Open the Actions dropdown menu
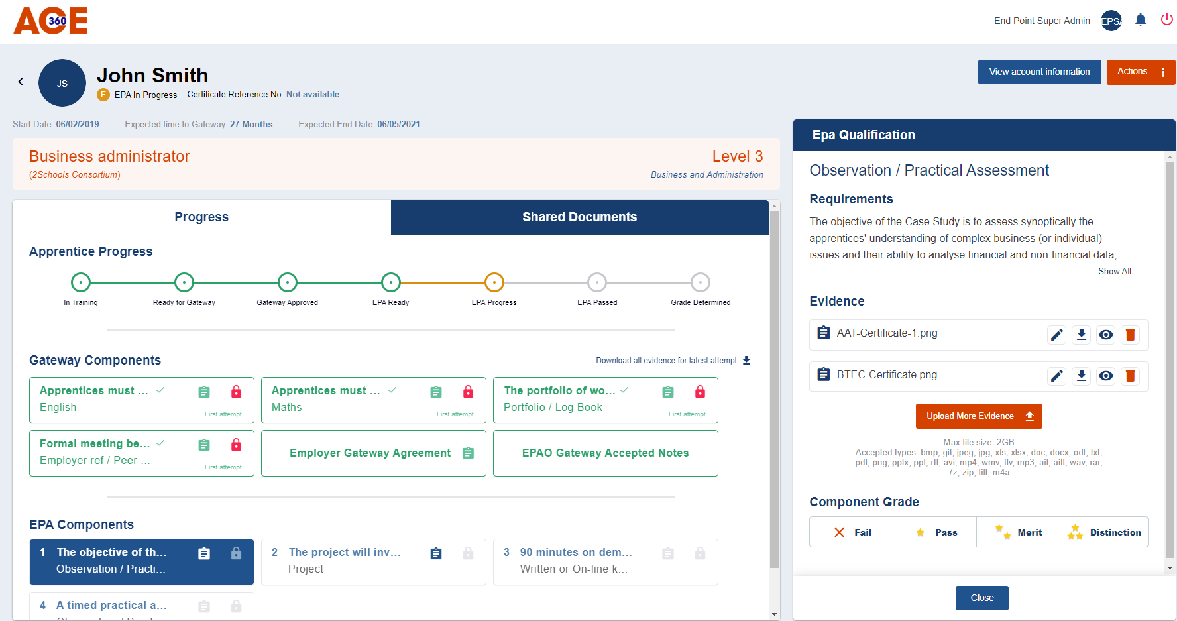1177x621 pixels. [x=1140, y=72]
